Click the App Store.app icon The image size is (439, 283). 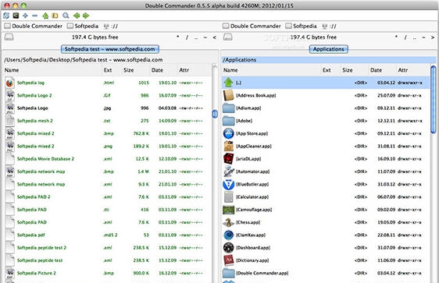click(x=228, y=133)
